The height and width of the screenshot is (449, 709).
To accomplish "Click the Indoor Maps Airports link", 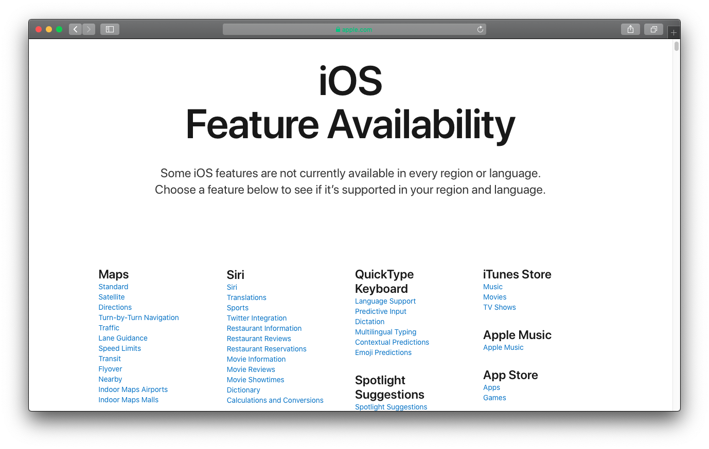I will [x=133, y=389].
